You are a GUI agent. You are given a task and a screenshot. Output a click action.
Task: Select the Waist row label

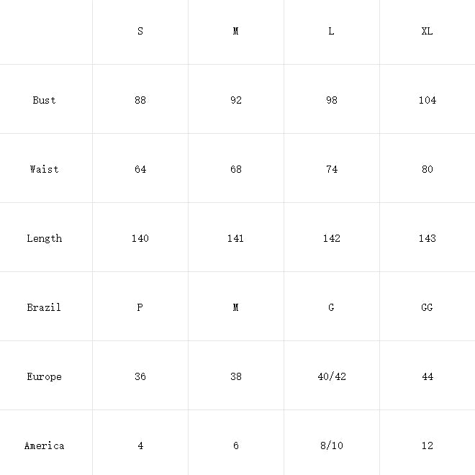(x=44, y=169)
